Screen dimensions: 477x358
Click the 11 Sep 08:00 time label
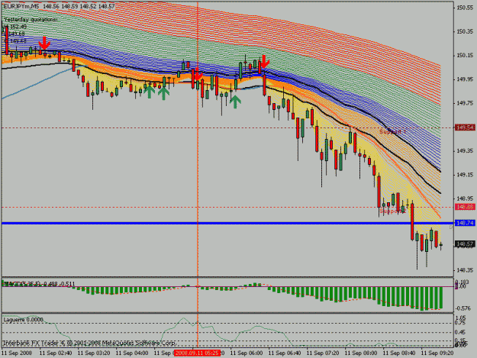[x=361, y=353]
